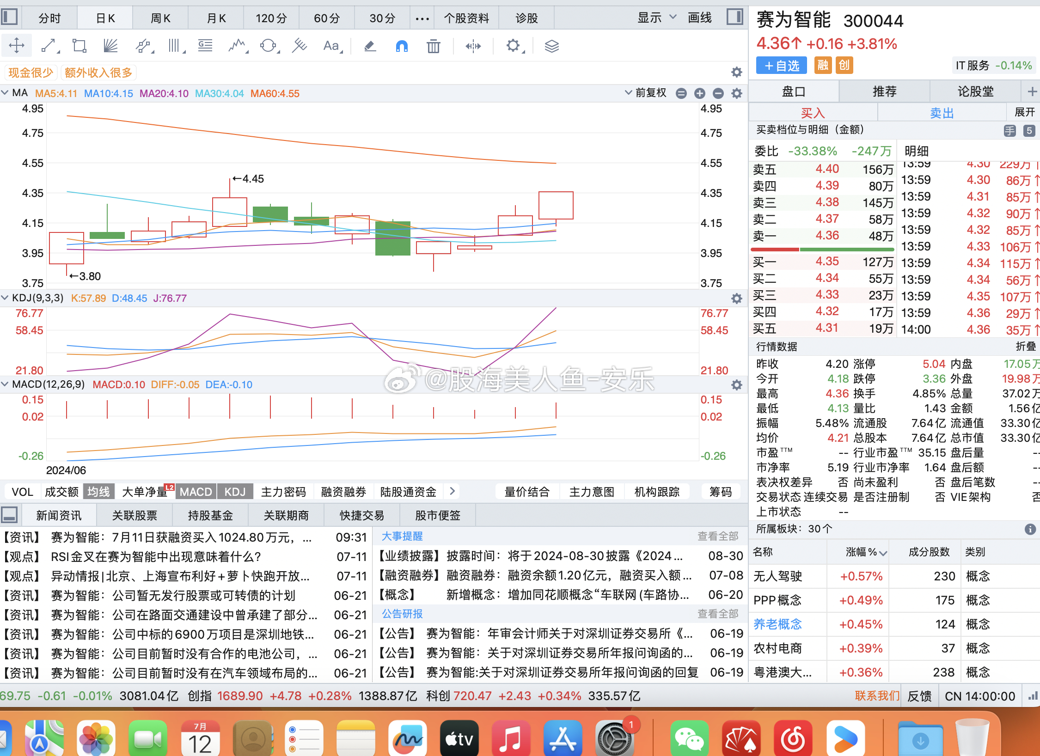Open the 显示 dropdown
Image resolution: width=1040 pixels, height=756 pixels.
[x=656, y=18]
